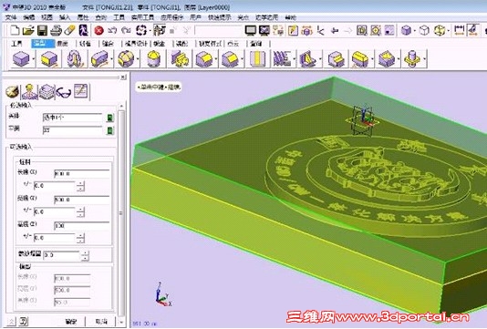Click the 高度 (Z) field showing 130
The height and width of the screenshot is (329, 487).
82,225
